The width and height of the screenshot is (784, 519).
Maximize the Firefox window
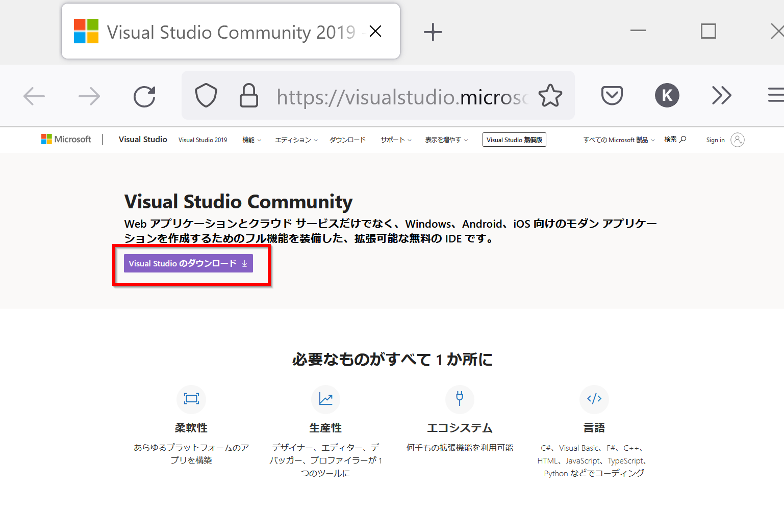(x=709, y=31)
